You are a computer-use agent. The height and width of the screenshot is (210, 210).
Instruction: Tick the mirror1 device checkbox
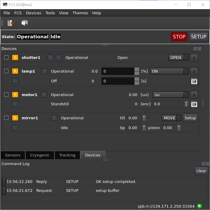[x=6, y=118]
